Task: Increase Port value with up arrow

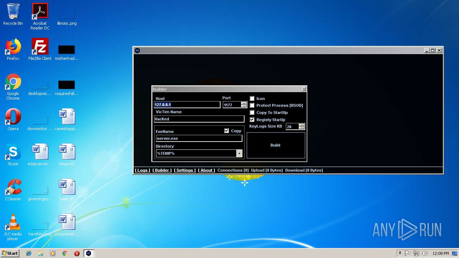Action: (x=244, y=103)
